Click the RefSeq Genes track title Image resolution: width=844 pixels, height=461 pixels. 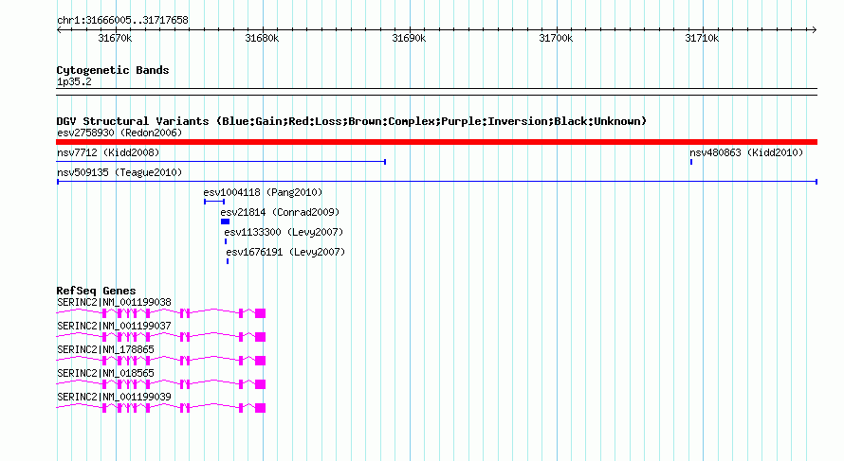tap(96, 291)
